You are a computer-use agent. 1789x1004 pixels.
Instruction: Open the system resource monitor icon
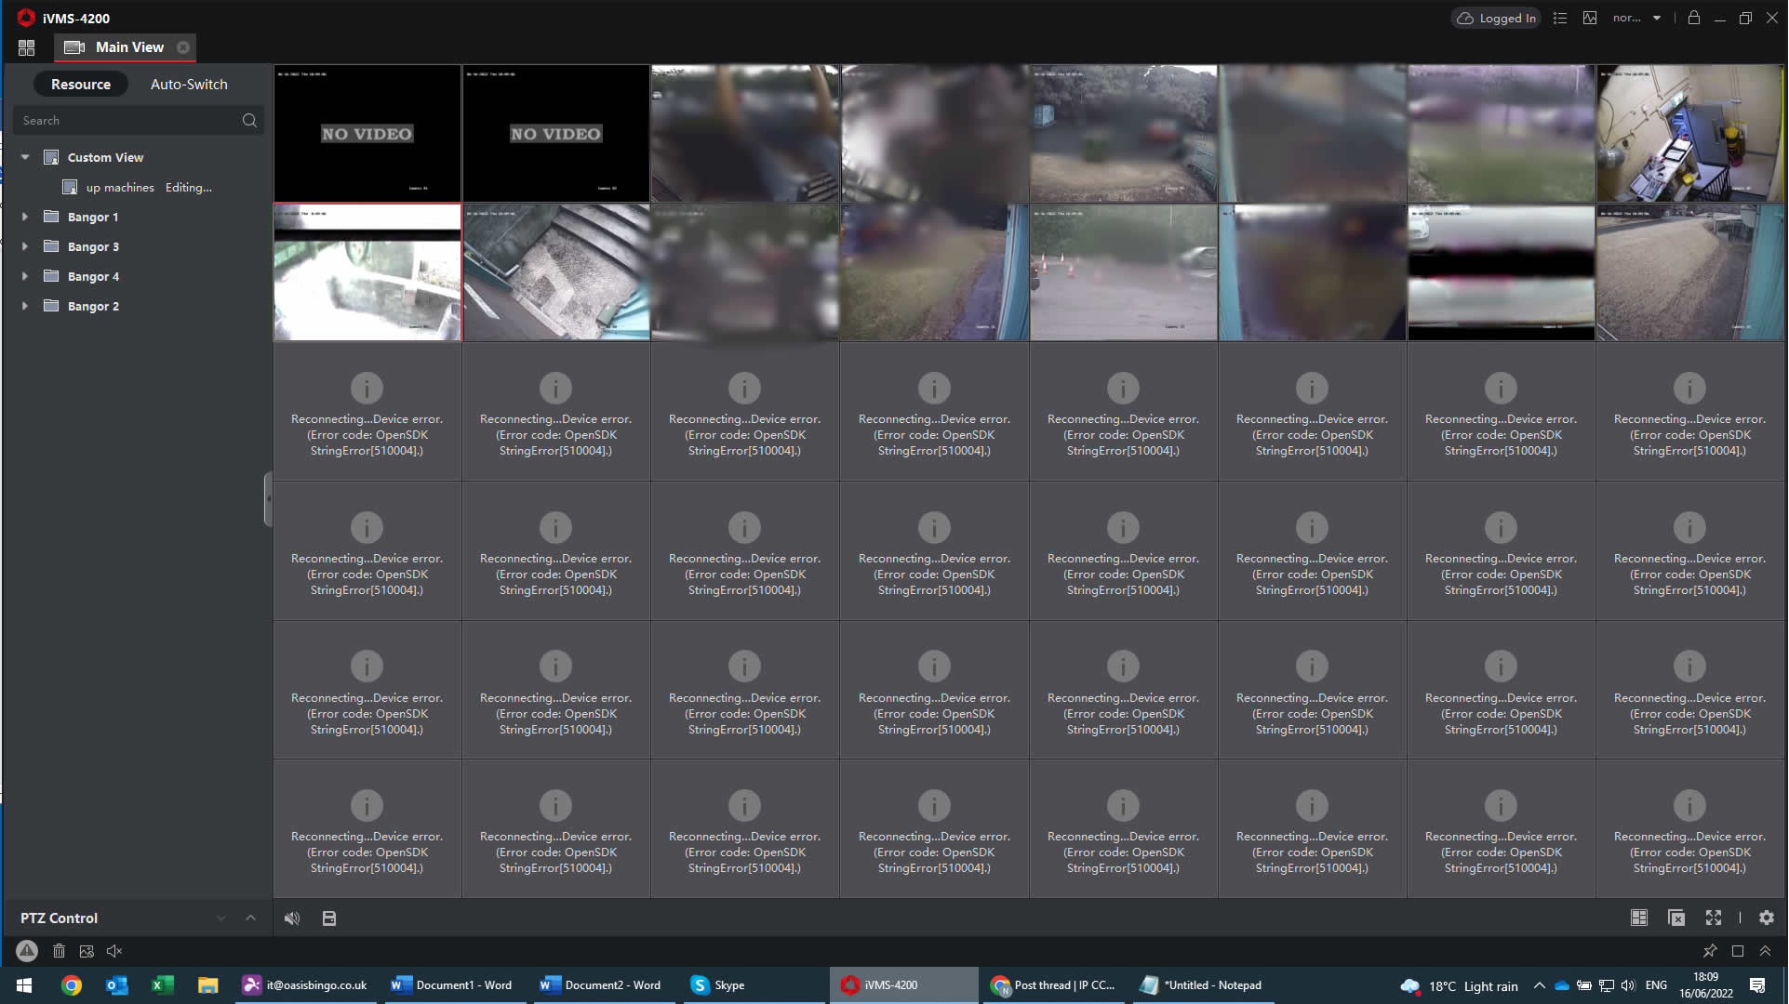pyautogui.click(x=1590, y=19)
